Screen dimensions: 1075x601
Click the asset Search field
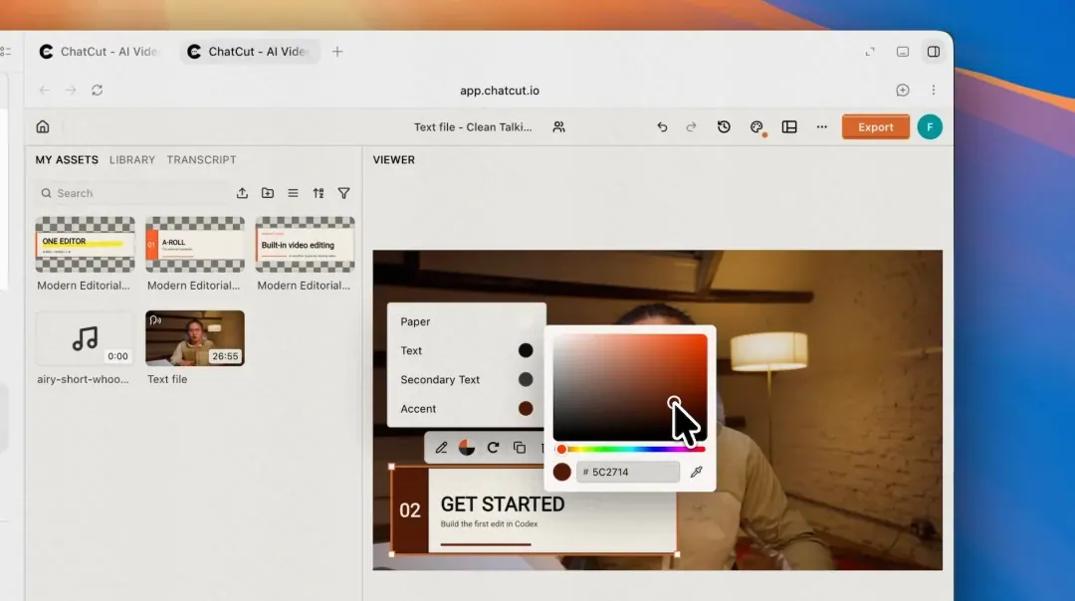(x=133, y=193)
